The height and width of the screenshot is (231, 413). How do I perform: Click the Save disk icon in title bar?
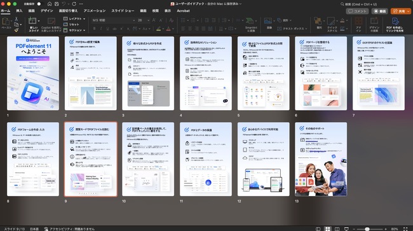(57, 4)
